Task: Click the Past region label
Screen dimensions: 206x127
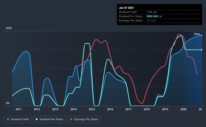Action: [197, 34]
